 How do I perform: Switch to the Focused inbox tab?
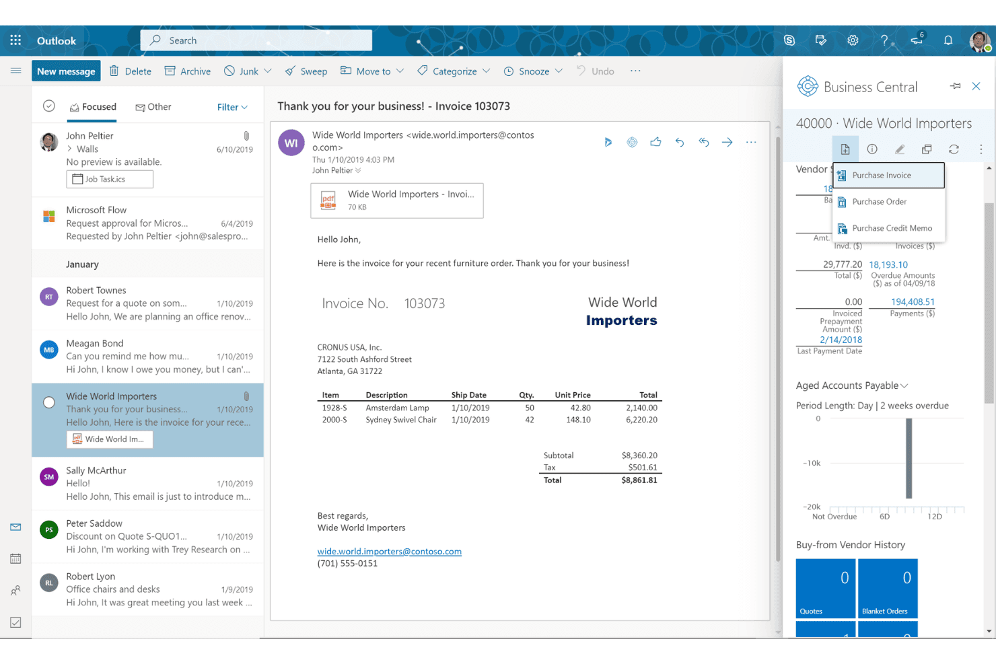[x=93, y=107]
